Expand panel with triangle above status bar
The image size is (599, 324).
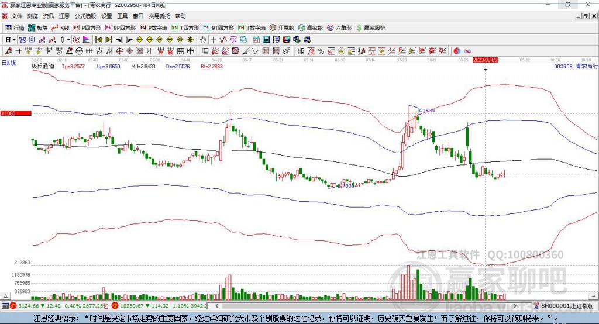(x=5, y=296)
